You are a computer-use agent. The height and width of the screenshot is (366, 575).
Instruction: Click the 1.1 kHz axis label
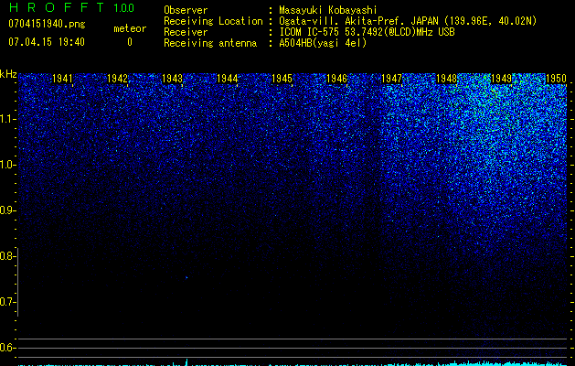6,119
